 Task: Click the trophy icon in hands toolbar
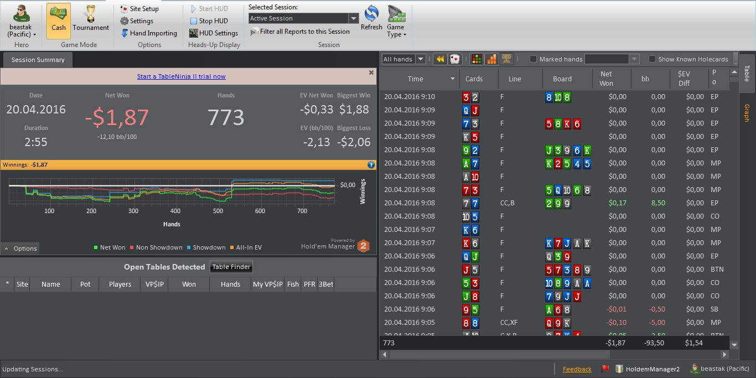[x=506, y=59]
